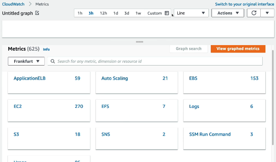Edit the Untitled graph name pencil icon
The image size is (276, 162).
[x=37, y=13]
